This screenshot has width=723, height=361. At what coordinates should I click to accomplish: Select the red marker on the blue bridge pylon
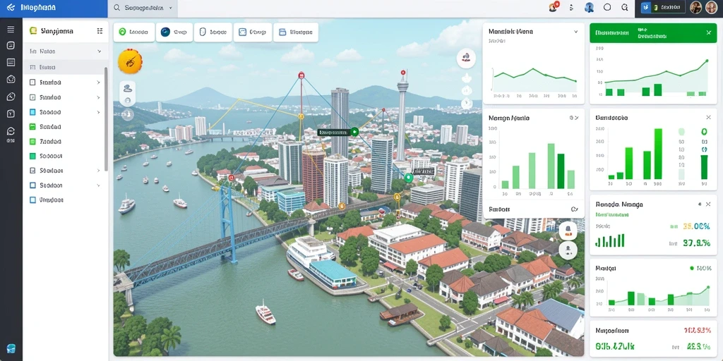click(x=232, y=178)
